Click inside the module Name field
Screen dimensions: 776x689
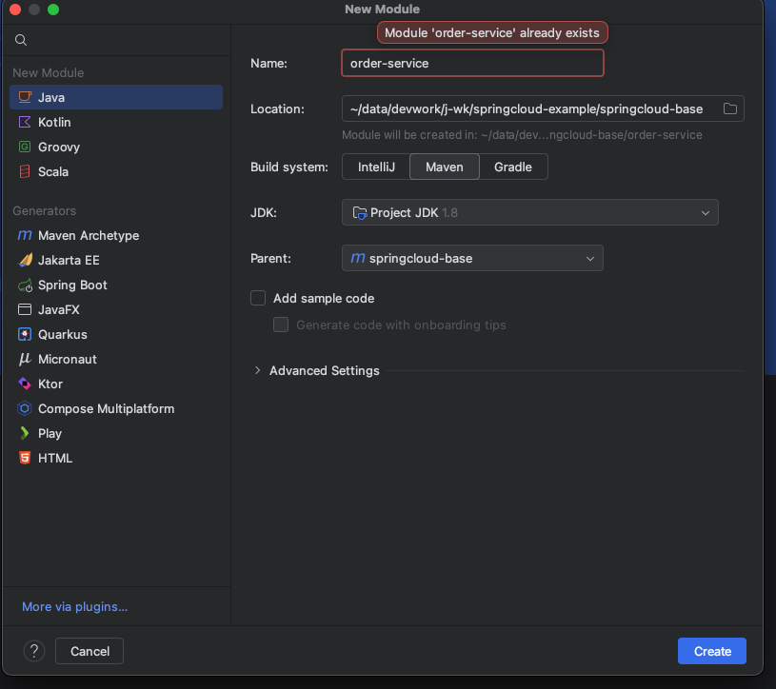coord(472,63)
